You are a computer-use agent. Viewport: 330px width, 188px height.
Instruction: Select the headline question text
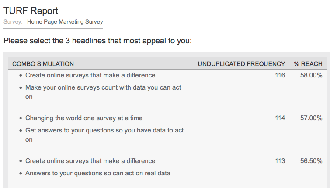click(x=97, y=41)
